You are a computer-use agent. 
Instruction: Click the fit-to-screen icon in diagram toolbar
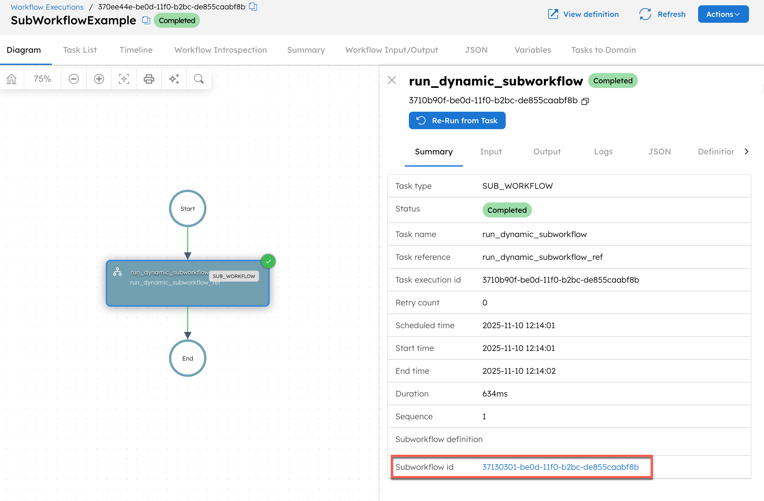pos(124,79)
